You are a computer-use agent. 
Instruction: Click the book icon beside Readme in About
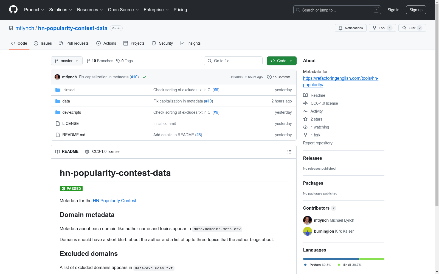[x=305, y=95]
